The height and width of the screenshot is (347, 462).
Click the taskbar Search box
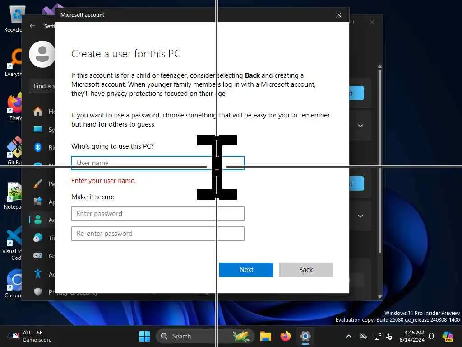coord(205,336)
